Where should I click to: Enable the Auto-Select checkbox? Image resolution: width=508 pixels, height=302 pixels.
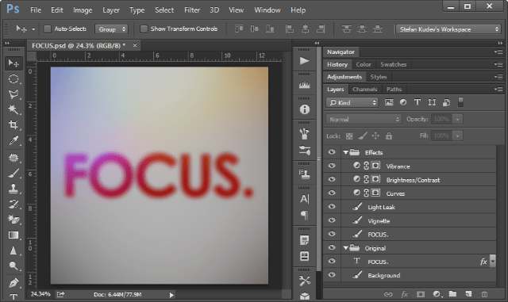(48, 29)
